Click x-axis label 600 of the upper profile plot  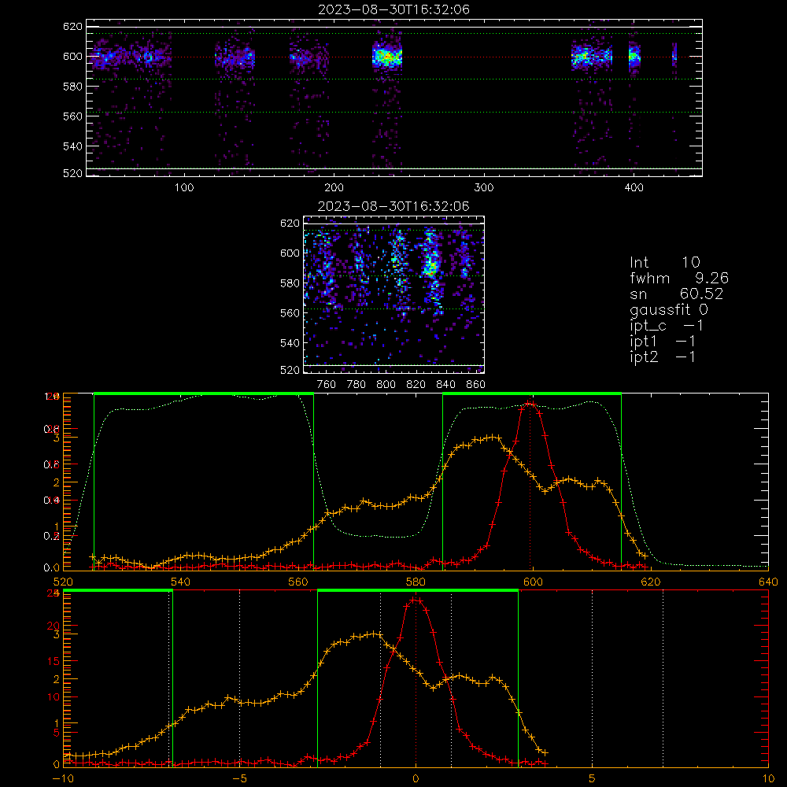(533, 582)
